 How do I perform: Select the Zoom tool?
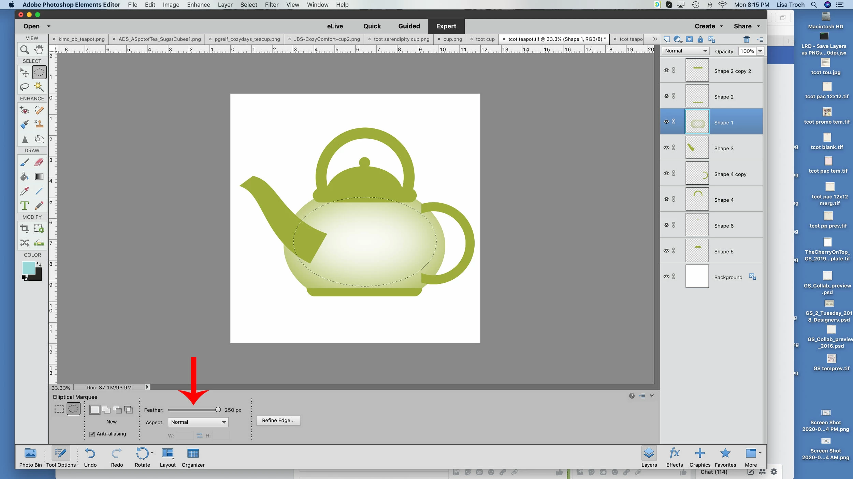(24, 50)
